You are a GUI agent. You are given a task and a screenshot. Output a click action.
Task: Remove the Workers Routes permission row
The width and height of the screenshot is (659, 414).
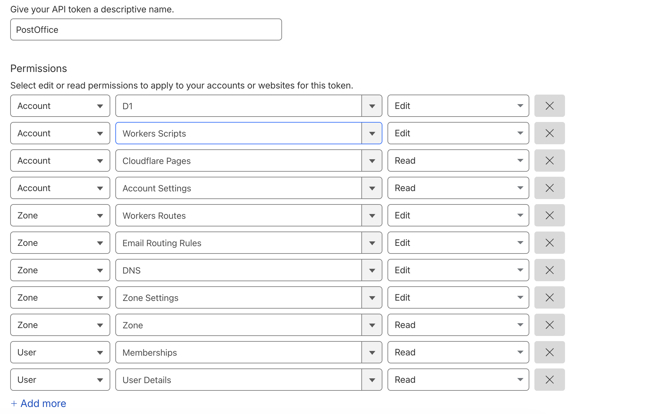point(549,215)
